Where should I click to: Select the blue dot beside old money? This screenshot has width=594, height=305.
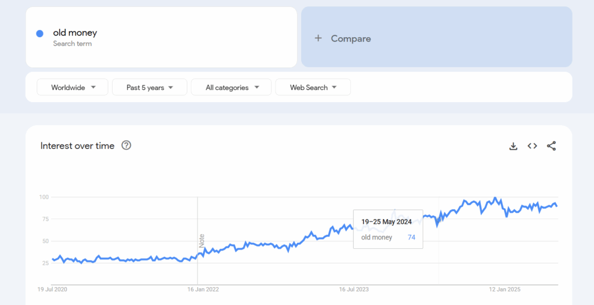pos(40,34)
